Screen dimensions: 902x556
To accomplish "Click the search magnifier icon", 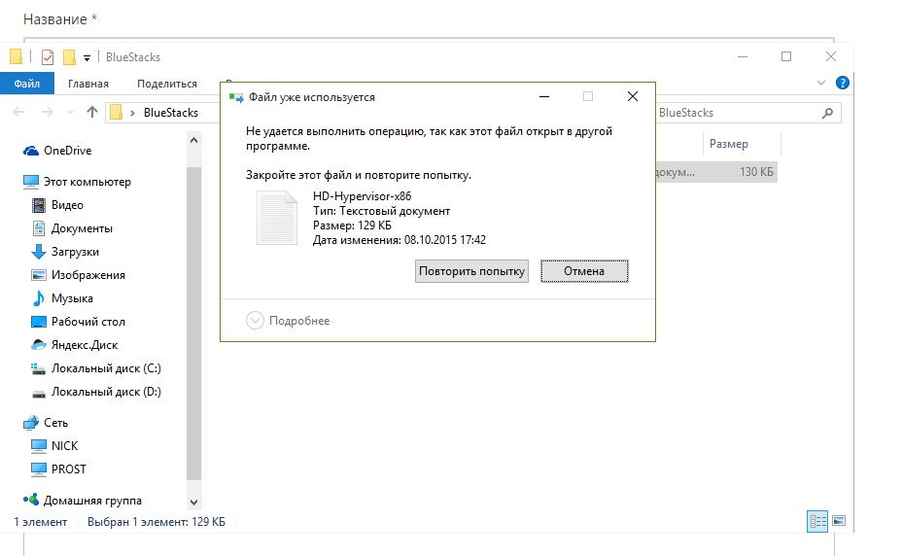I will click(x=828, y=114).
